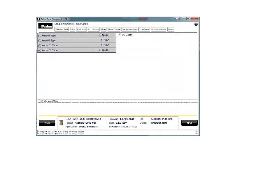This screenshot has width=277, height=191.
Task: Click the project name RA502134U000_021
Action: click(x=85, y=123)
